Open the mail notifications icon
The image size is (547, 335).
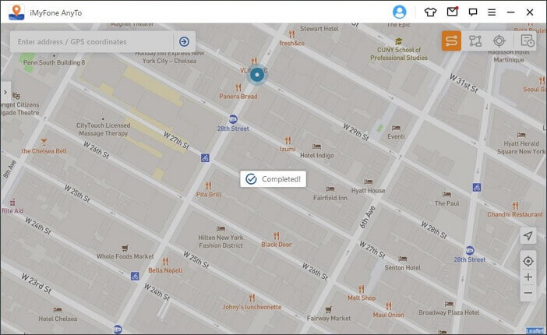(x=453, y=12)
